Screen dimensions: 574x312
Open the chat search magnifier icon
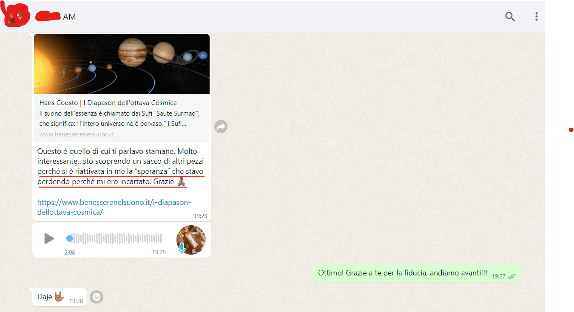click(x=510, y=17)
